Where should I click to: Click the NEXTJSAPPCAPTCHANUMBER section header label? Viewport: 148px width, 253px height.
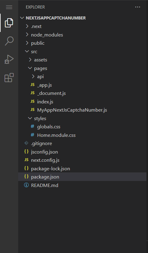click(56, 18)
